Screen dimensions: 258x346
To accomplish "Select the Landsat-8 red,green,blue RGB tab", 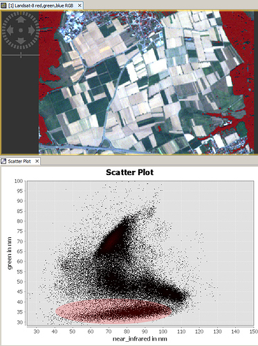I will tap(42, 6).
